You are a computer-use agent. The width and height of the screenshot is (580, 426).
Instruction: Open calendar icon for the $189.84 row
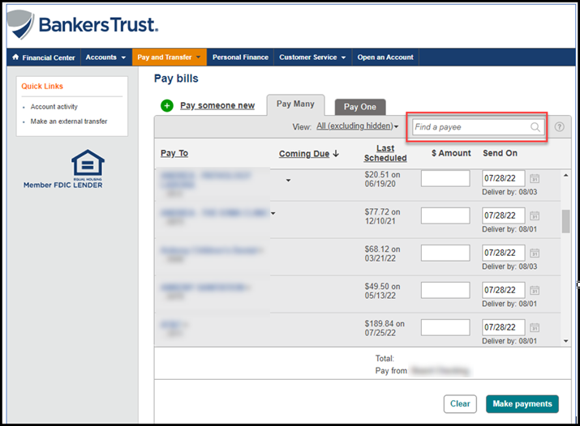(535, 327)
